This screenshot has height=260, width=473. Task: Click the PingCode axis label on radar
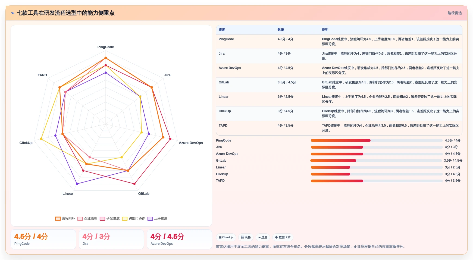pos(106,47)
